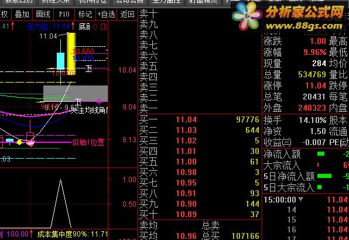This screenshot has height=240, width=349.
Task: Select the 买二 price 11.03
Action: tap(186, 130)
